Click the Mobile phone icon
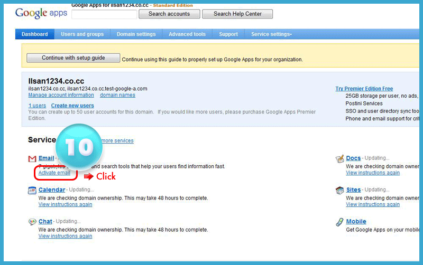This screenshot has height=265, width=423. 339,222
